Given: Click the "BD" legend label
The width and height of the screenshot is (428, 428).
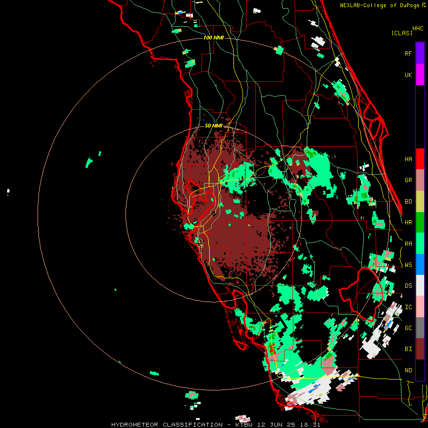Looking at the screenshot, I should click(x=408, y=202).
